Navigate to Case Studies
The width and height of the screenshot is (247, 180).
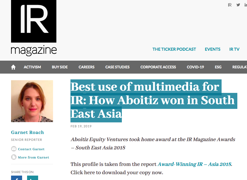tap(117, 67)
